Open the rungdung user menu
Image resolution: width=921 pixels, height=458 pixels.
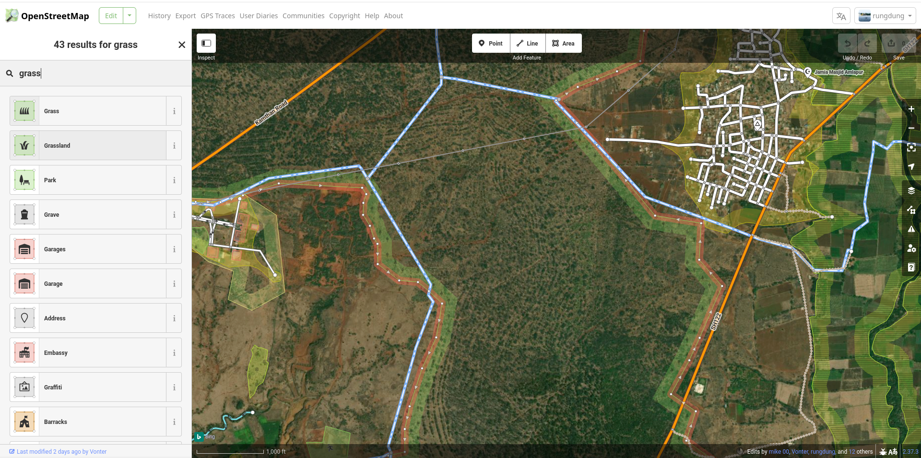click(885, 16)
